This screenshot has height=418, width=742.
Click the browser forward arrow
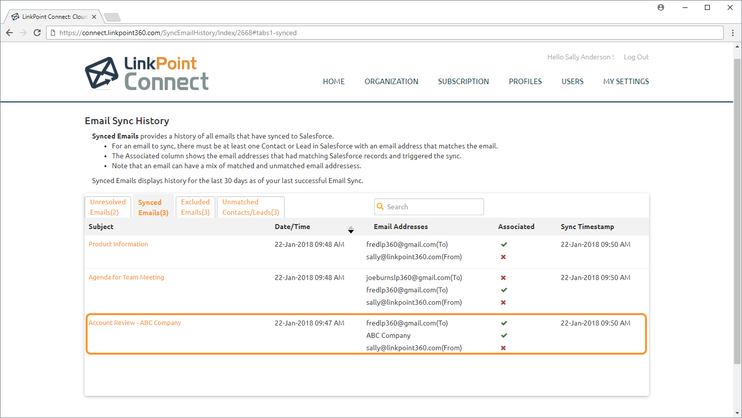click(x=23, y=33)
